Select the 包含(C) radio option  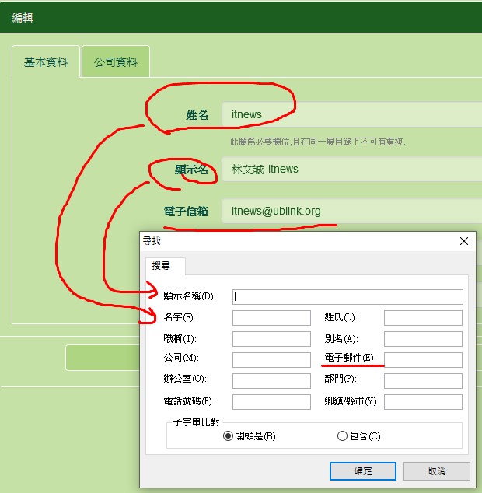click(342, 436)
